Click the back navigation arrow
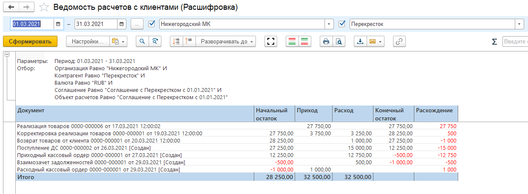 (11, 7)
